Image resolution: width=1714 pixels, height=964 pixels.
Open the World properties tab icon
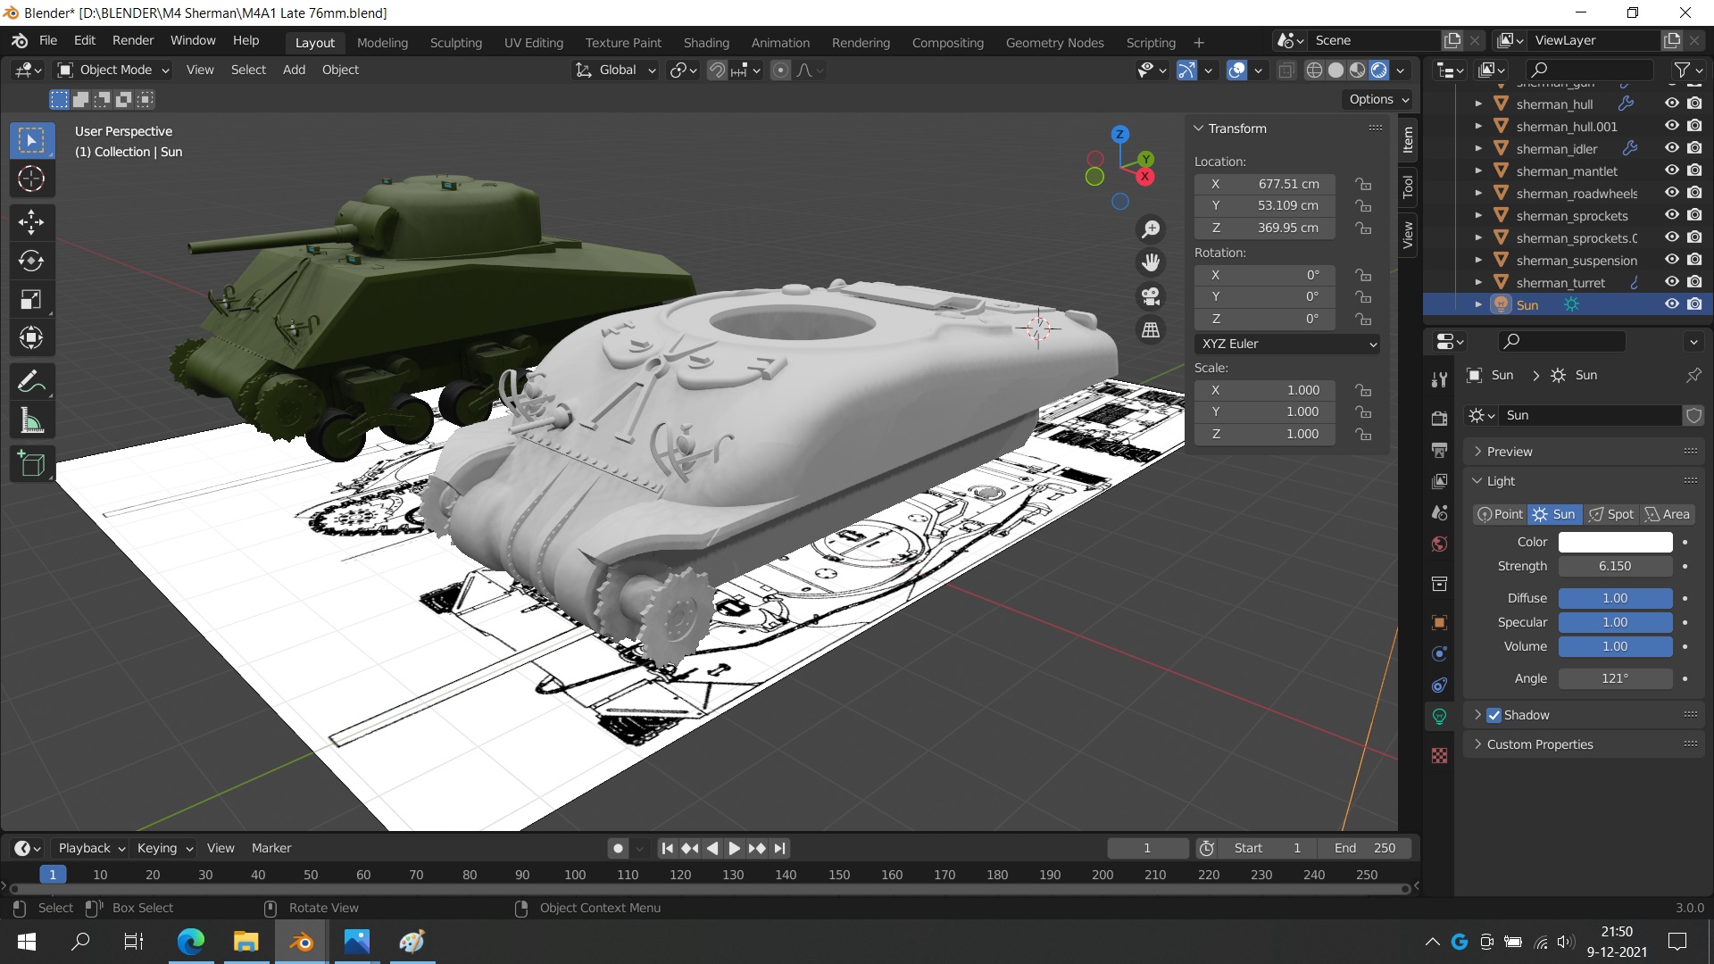pos(1439,544)
